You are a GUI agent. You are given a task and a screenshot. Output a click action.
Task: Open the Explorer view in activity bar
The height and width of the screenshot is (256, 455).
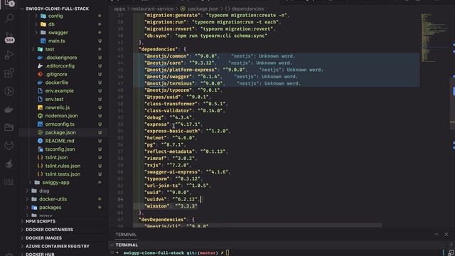[x=9, y=3]
